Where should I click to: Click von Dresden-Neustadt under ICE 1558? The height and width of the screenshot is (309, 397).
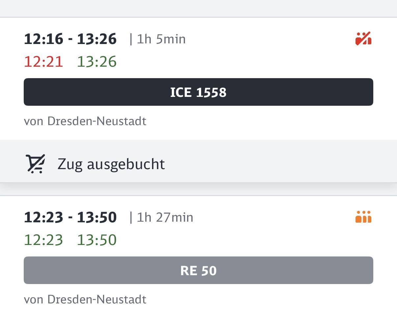click(x=85, y=121)
